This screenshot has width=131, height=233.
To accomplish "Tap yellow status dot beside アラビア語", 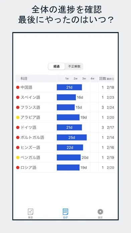I will 18,118.
